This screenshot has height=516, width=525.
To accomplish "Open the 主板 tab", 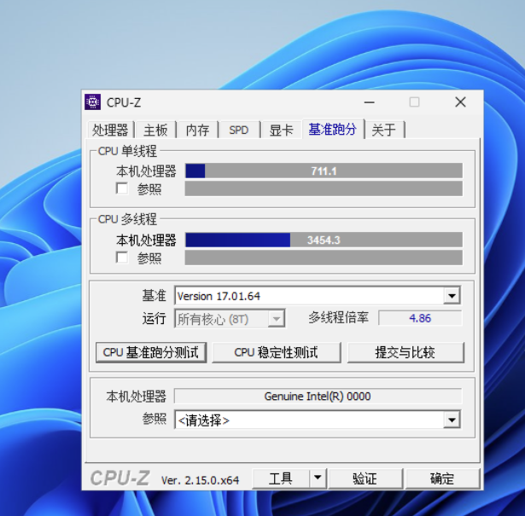I will (x=155, y=130).
